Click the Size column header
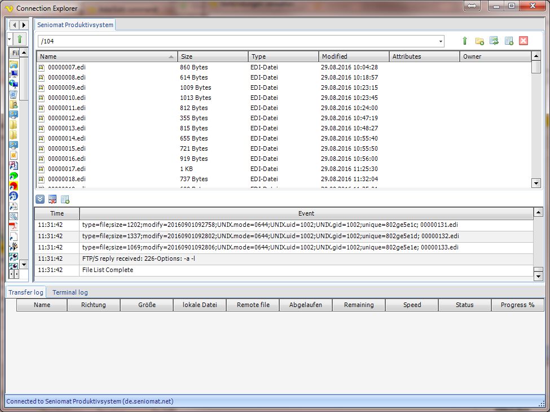This screenshot has height=412, width=550. tap(213, 56)
